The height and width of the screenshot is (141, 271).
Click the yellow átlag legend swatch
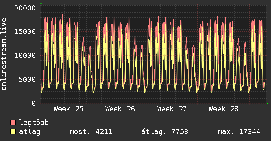(x=13, y=132)
